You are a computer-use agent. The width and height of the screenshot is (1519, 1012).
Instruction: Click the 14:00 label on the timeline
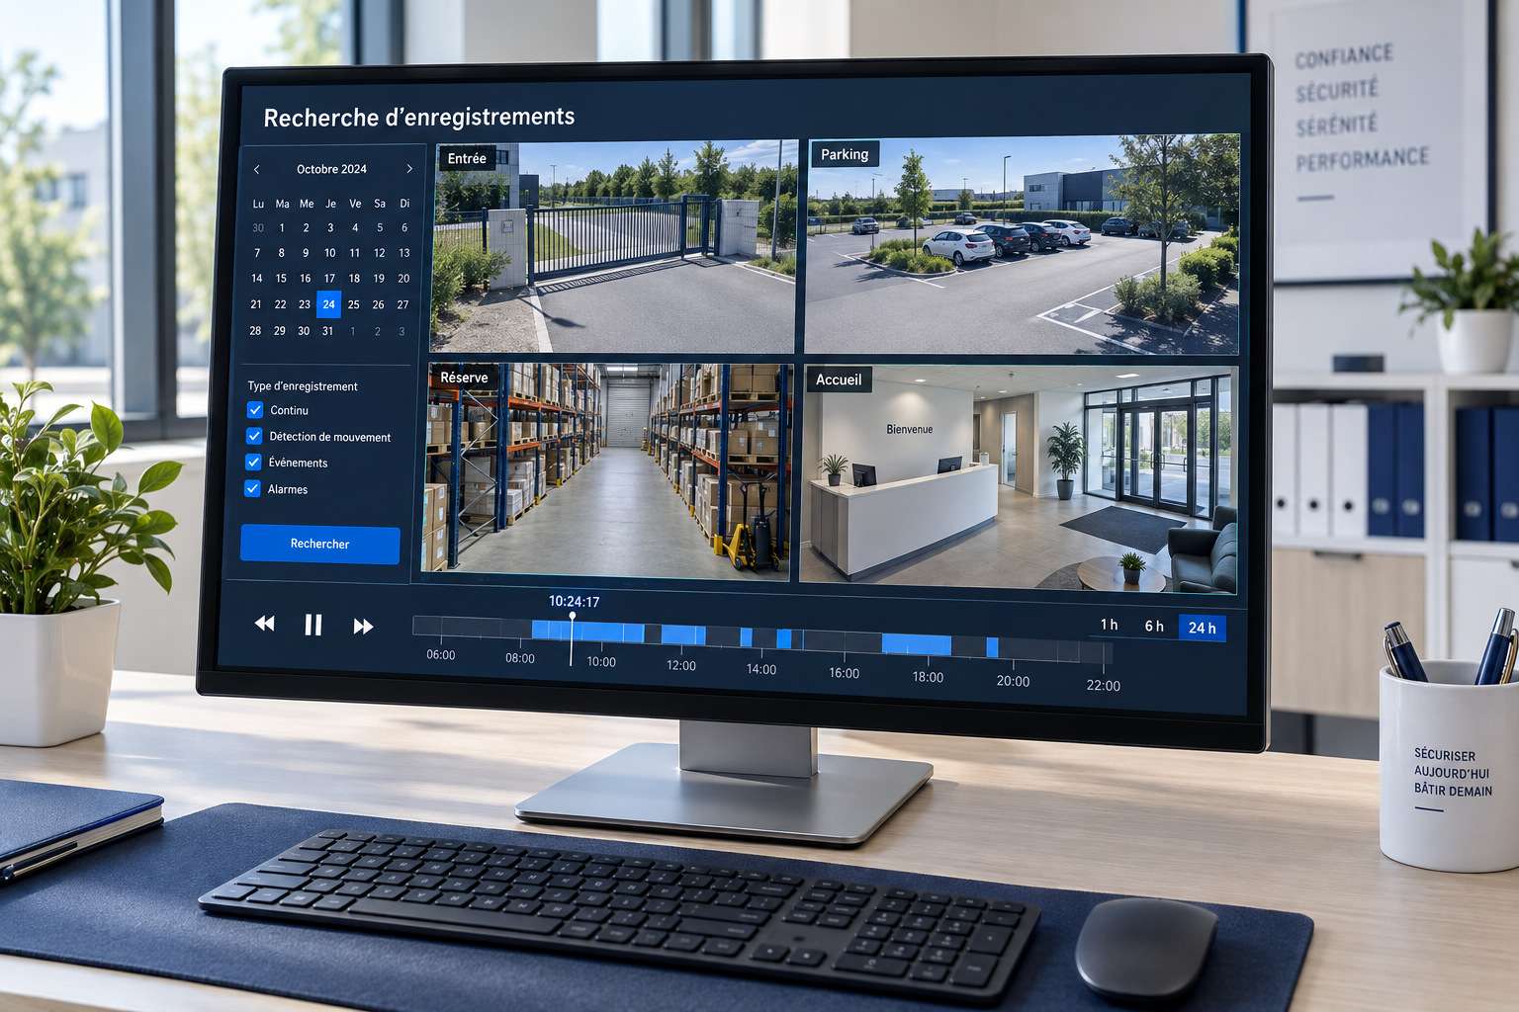[x=761, y=669]
